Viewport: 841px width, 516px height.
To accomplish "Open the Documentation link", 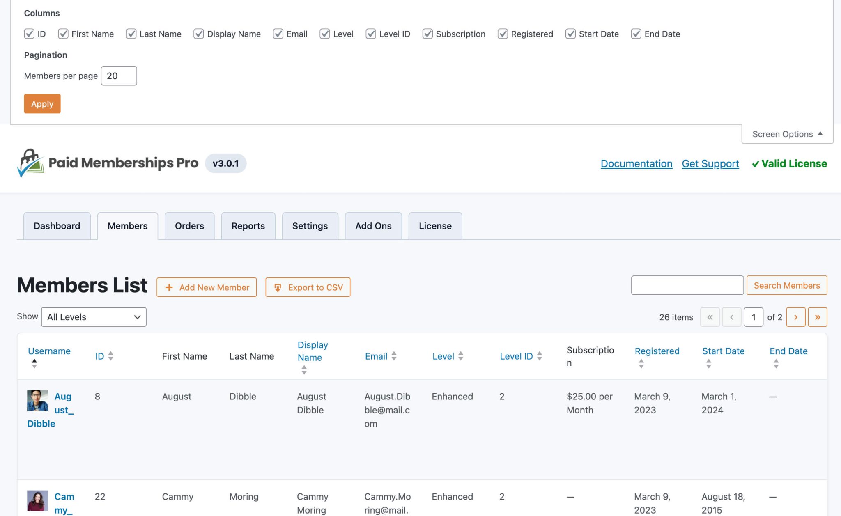I will coord(636,163).
